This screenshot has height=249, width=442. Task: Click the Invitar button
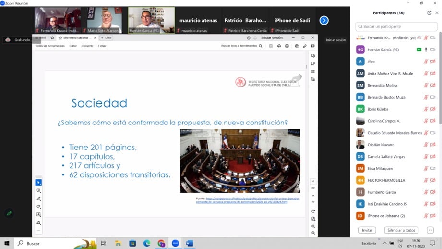367,230
